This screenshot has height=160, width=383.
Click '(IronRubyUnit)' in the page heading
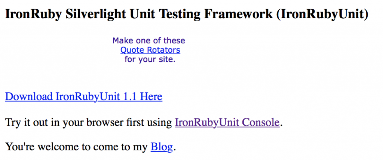click(322, 14)
